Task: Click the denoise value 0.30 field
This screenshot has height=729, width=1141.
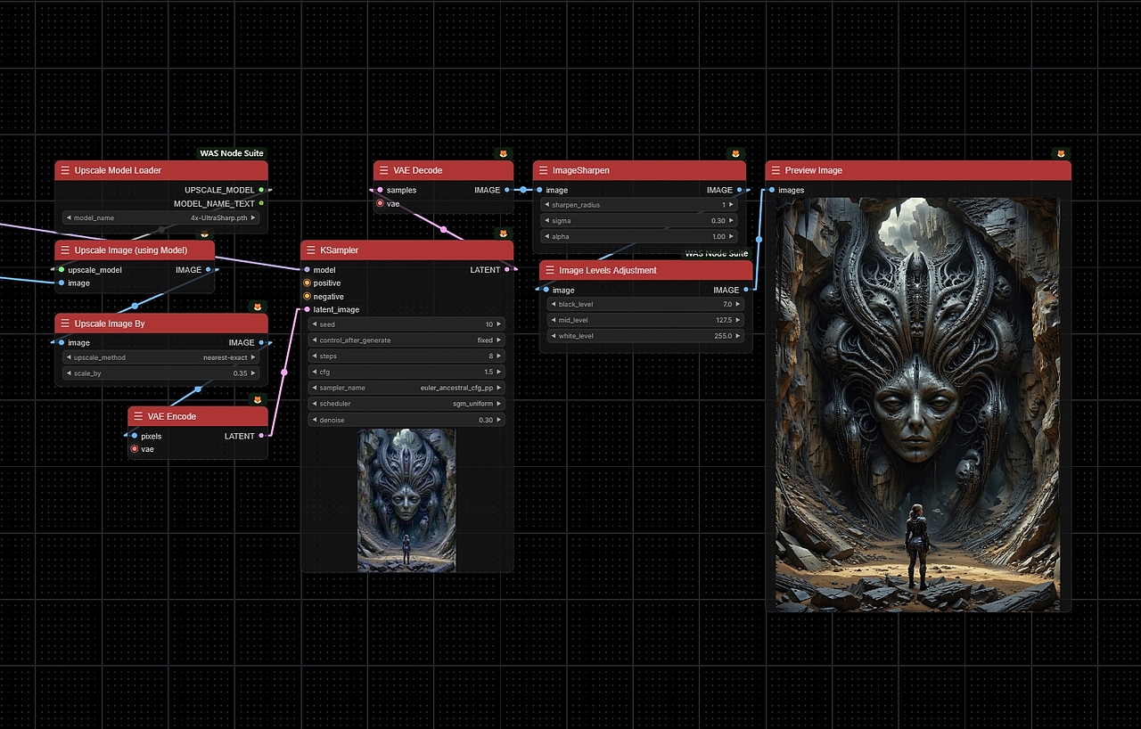Action: point(406,421)
